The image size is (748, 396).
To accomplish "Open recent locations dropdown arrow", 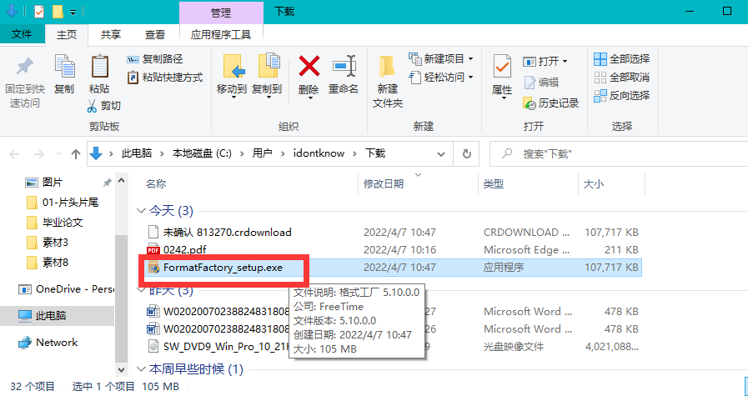I will pyautogui.click(x=58, y=153).
